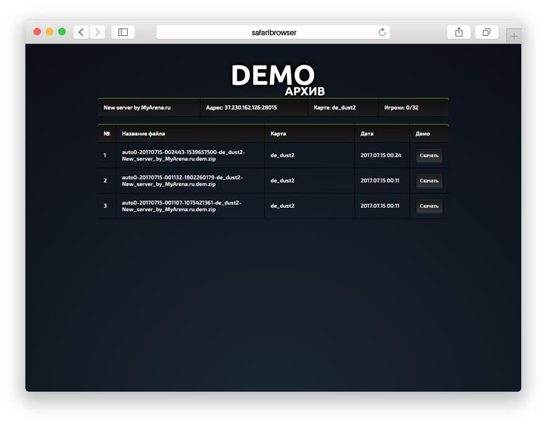
Task: Add a new tab with plus icon
Action: 514,36
